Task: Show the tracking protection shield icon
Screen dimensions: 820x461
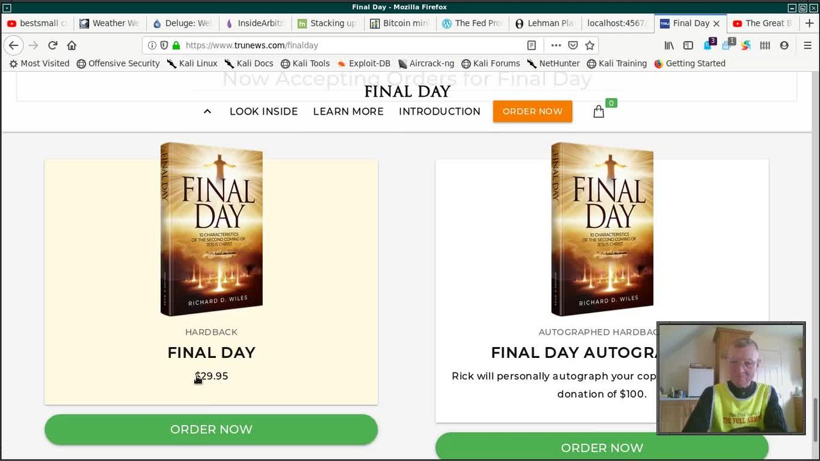Action: point(164,45)
